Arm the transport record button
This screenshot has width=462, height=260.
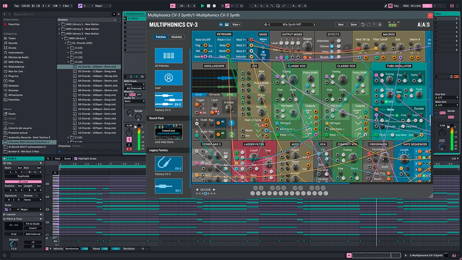(x=214, y=6)
